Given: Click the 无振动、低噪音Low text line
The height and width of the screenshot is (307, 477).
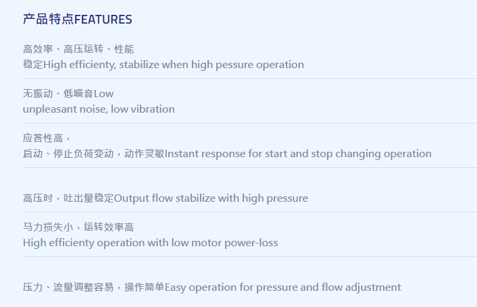Looking at the screenshot, I should tap(68, 94).
